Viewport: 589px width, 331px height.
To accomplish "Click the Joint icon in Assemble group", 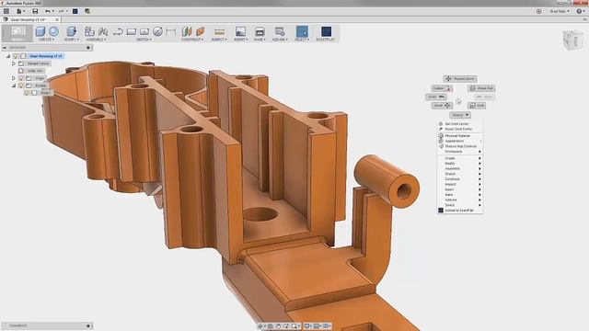I will coord(103,31).
